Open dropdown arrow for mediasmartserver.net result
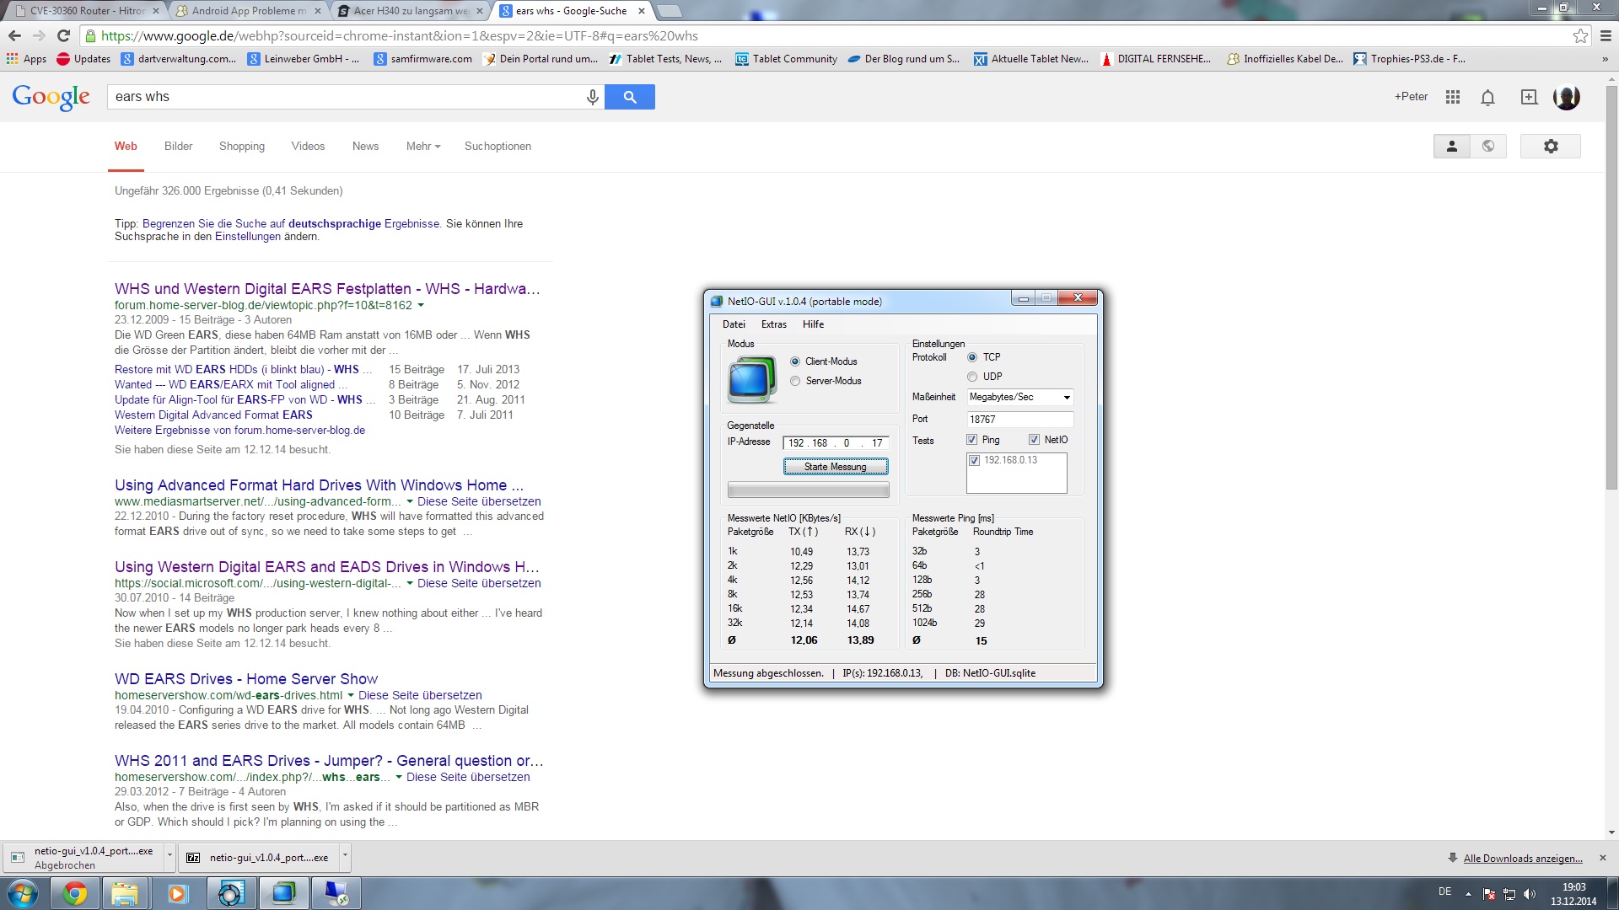 410,501
